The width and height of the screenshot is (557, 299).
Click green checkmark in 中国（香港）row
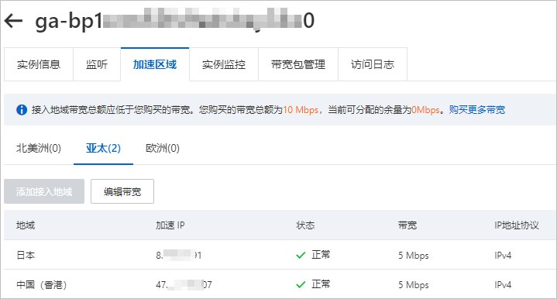click(x=301, y=285)
